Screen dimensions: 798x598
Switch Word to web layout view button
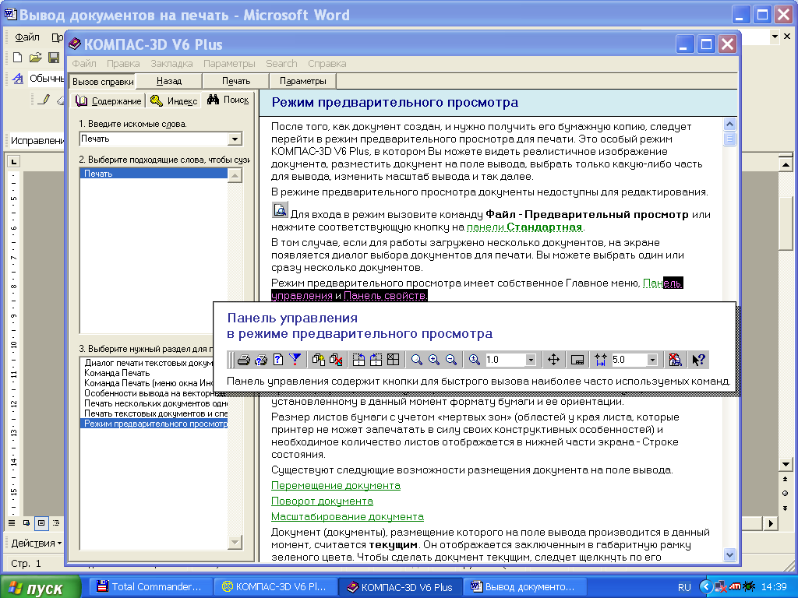(x=26, y=522)
